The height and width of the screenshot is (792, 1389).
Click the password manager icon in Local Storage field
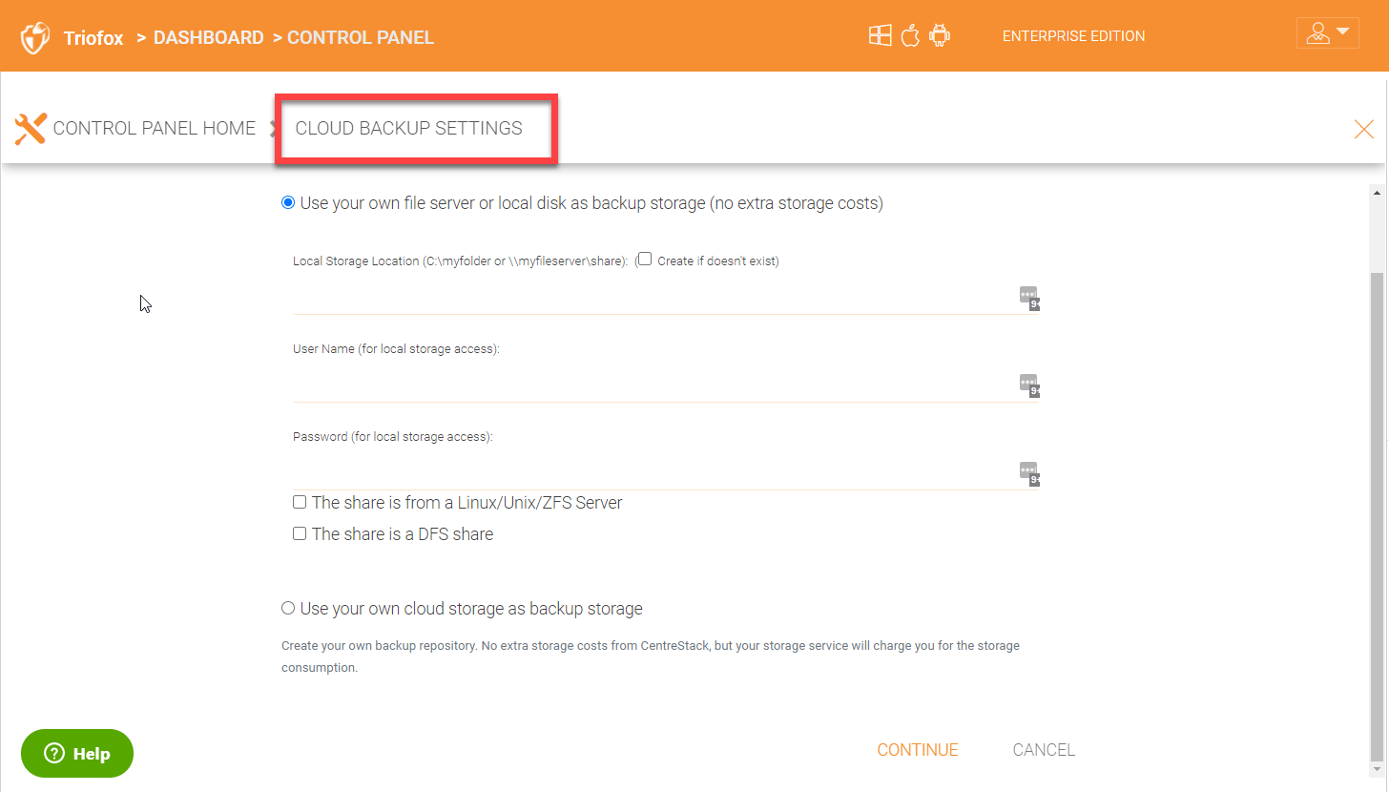tap(1028, 297)
